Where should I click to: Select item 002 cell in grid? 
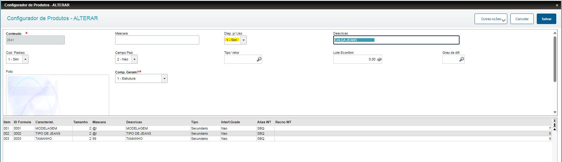point(8,133)
